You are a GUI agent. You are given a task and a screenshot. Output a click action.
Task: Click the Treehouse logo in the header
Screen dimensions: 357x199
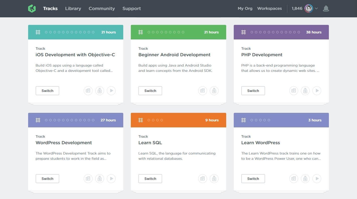point(32,9)
